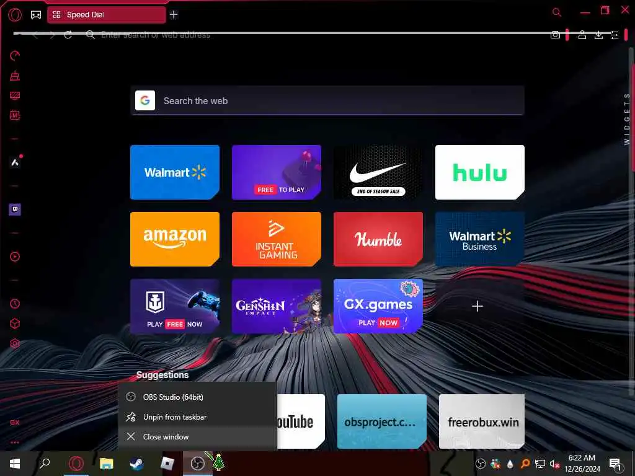The image size is (635, 476).
Task: Open the vertical WIDGETS panel label
Action: click(626, 119)
